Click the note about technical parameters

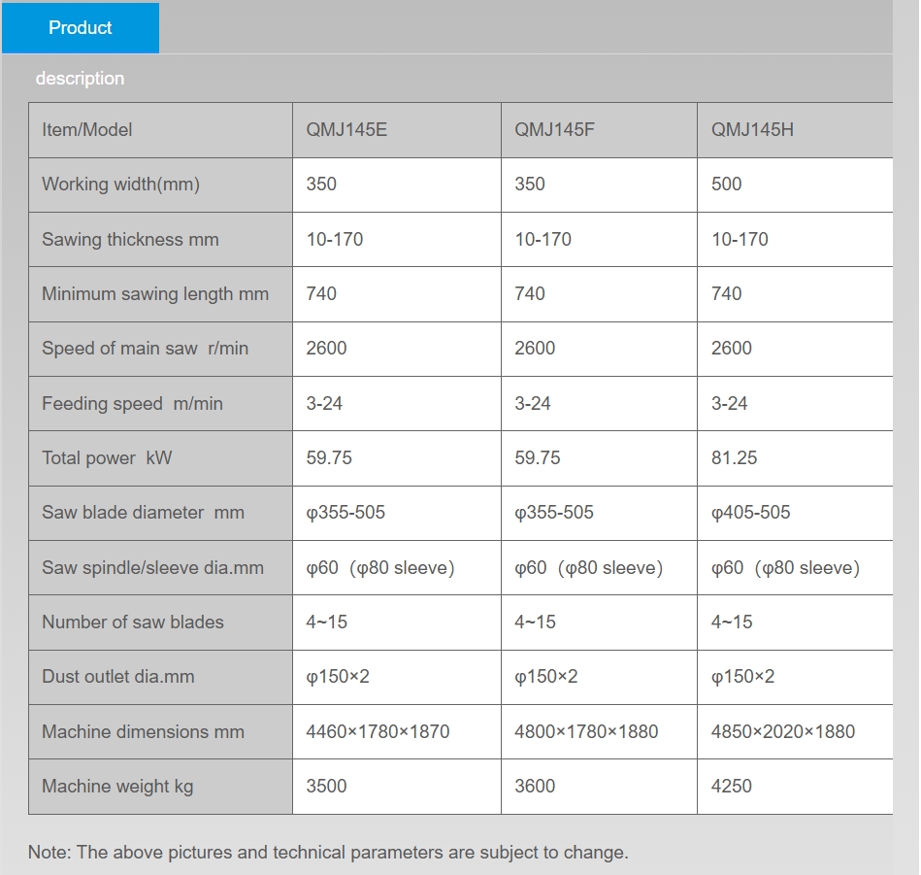coord(328,853)
